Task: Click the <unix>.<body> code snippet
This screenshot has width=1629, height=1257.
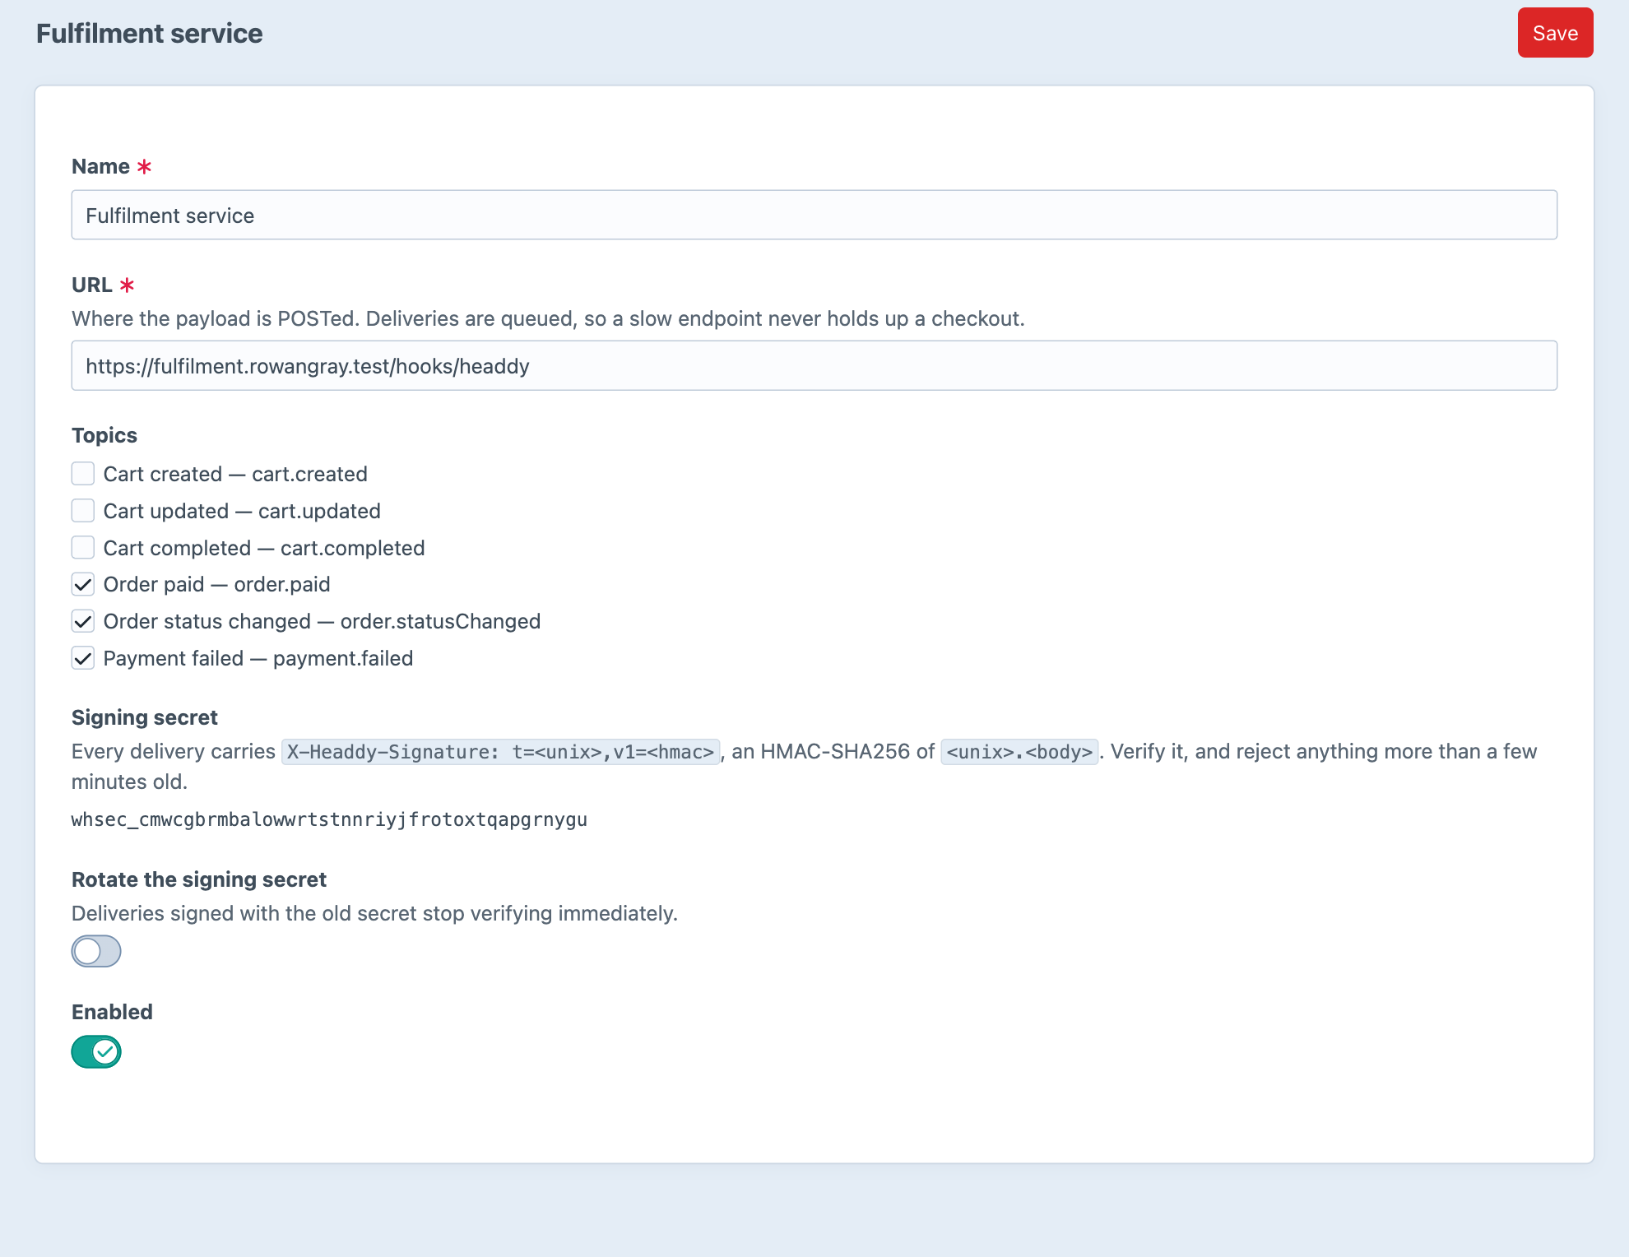Action: 1019,752
